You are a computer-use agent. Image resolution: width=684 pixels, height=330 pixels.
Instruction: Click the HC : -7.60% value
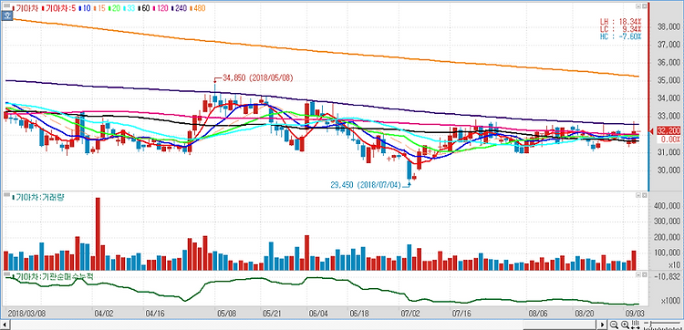[621, 36]
